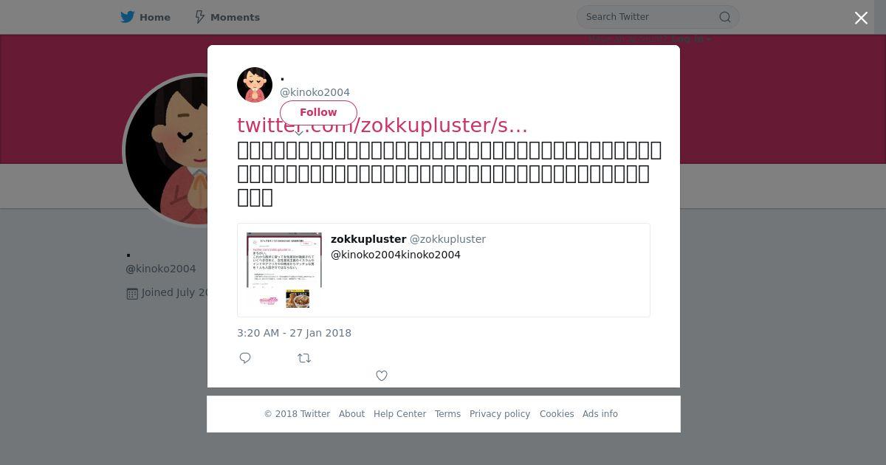Open the Log in dropdown

(x=692, y=39)
